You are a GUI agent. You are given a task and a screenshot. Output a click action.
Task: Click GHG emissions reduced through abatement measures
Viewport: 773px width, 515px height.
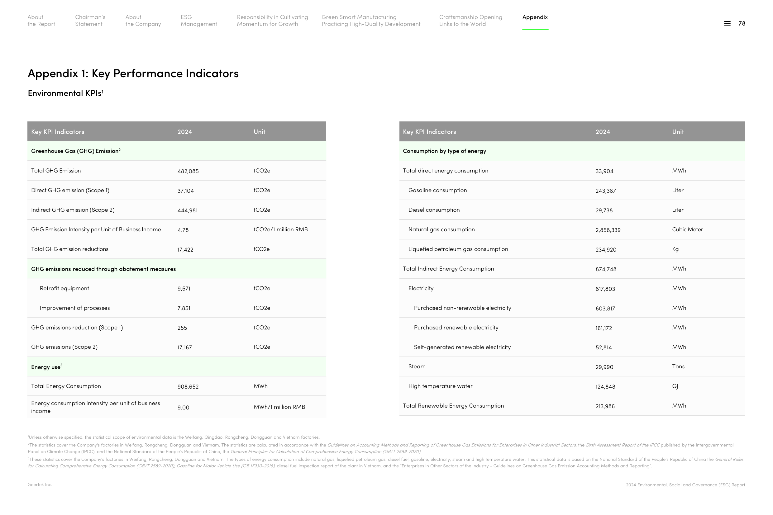(x=103, y=269)
